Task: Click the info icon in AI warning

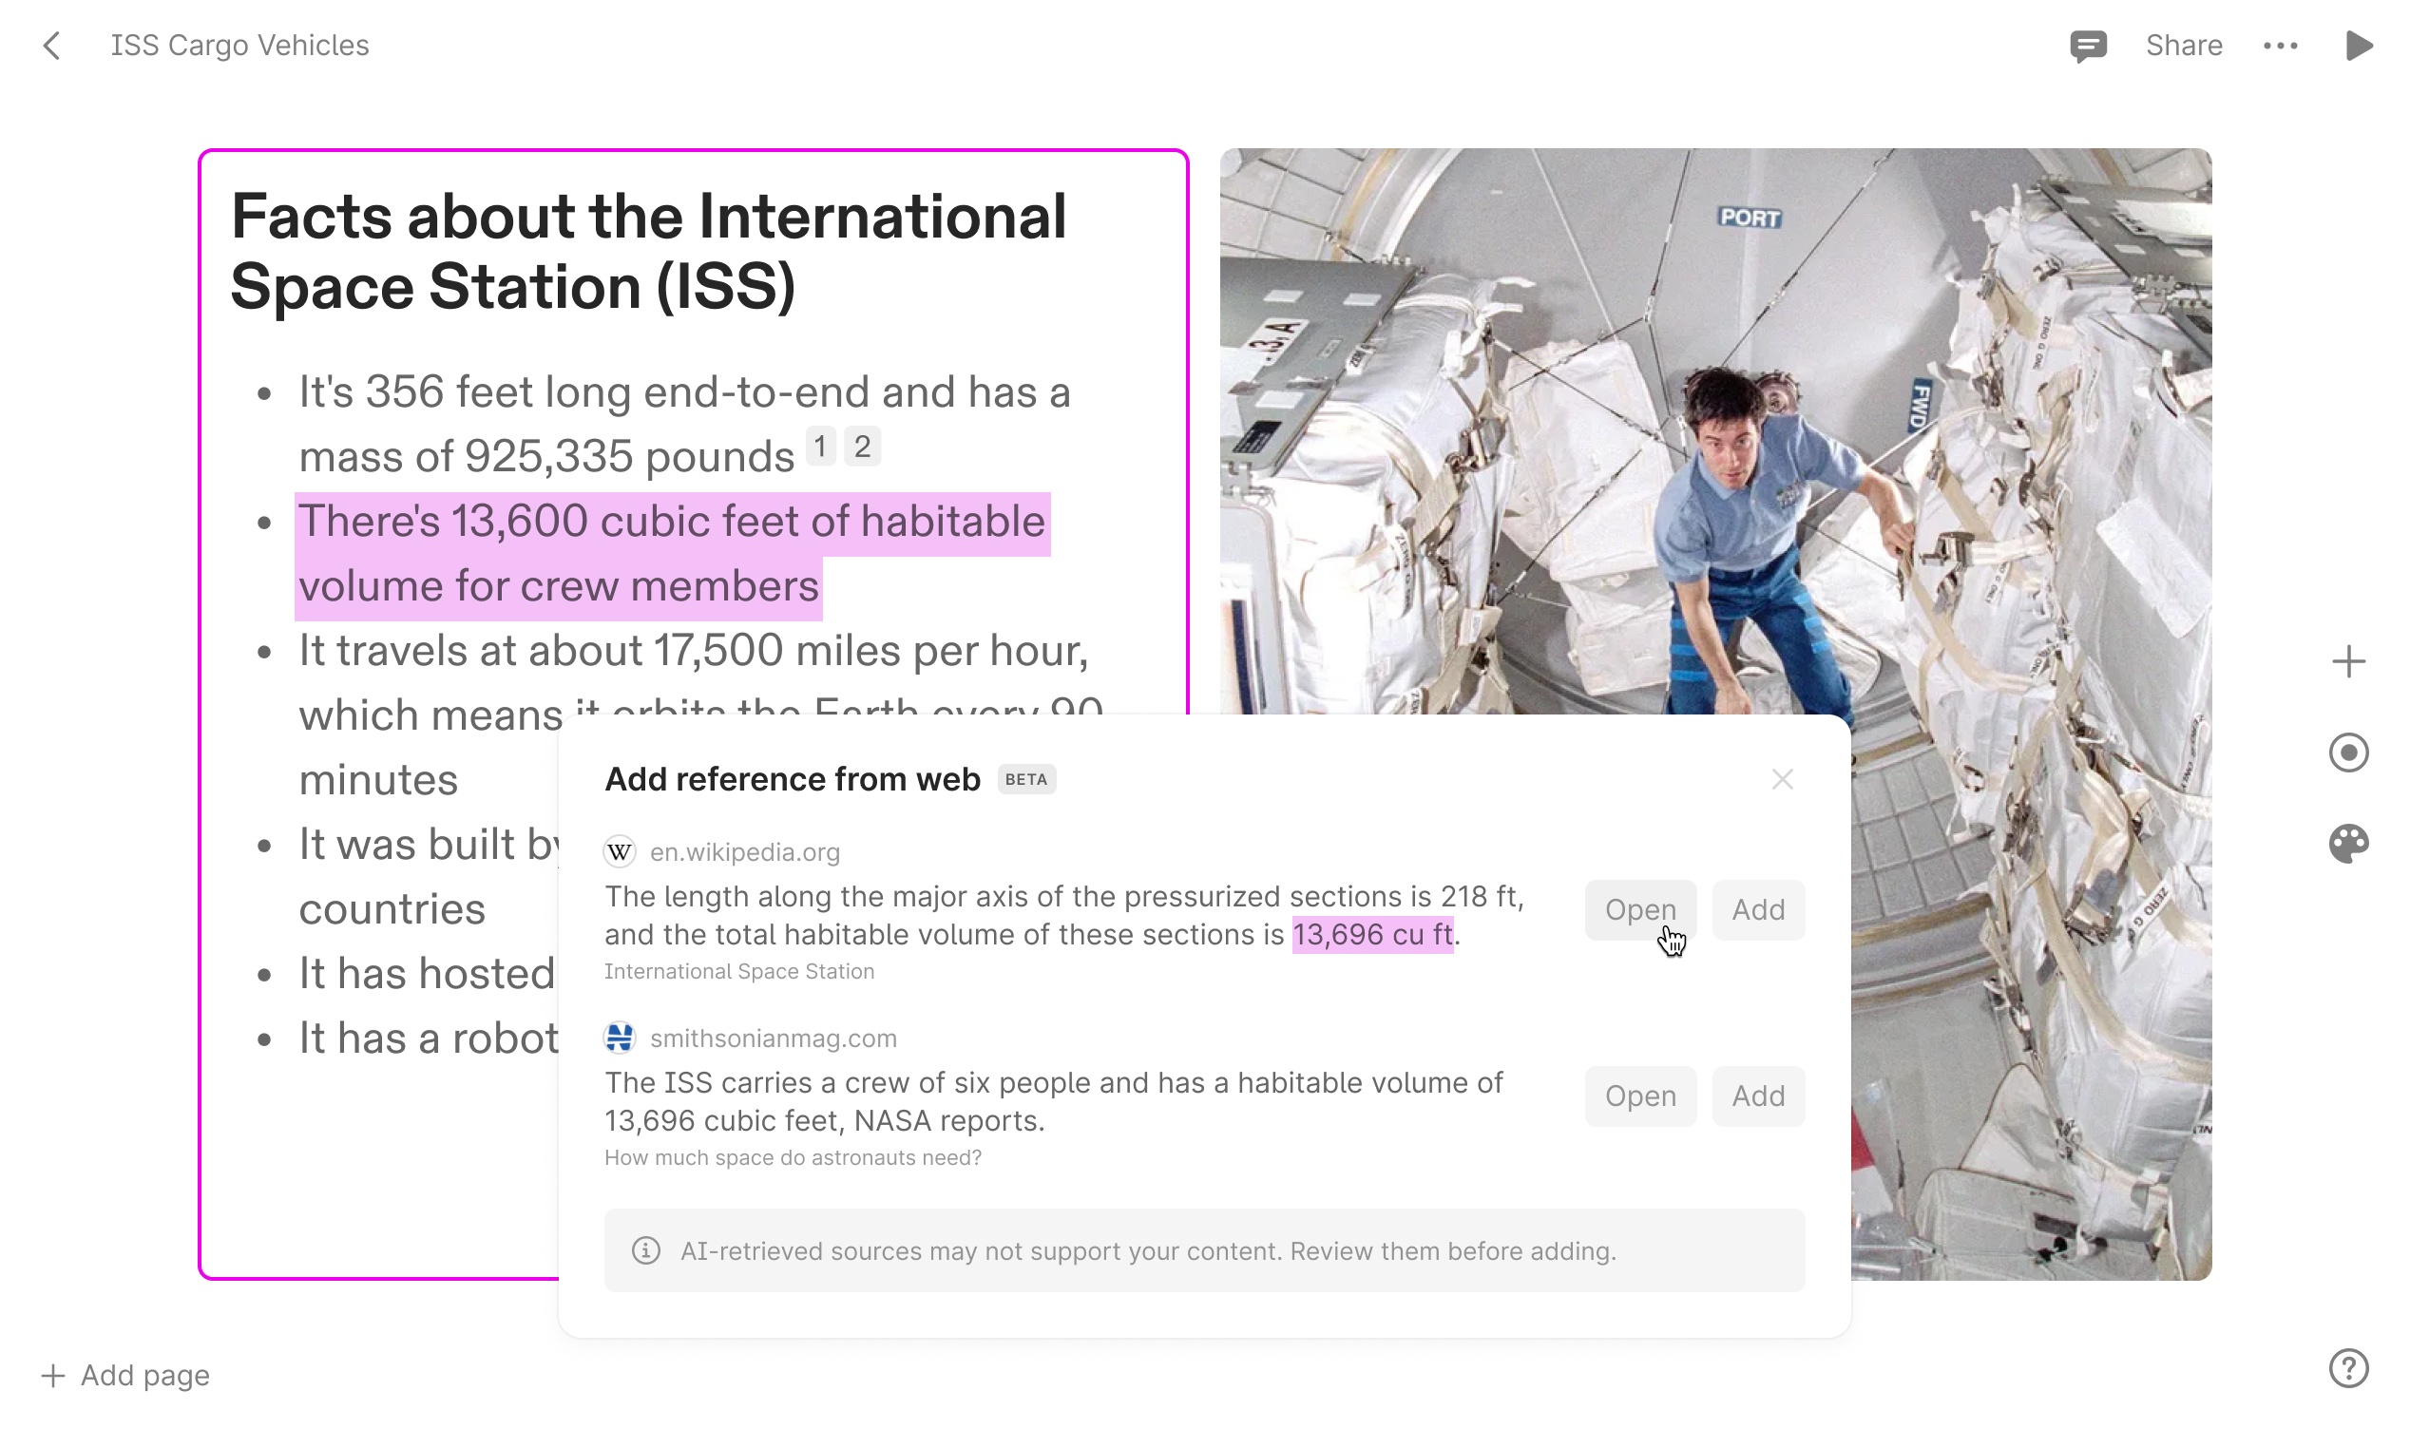Action: tap(646, 1249)
